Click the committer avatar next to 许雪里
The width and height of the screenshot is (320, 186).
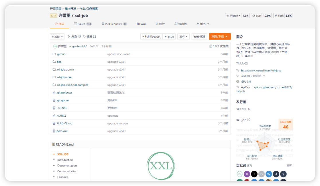[x=55, y=46]
